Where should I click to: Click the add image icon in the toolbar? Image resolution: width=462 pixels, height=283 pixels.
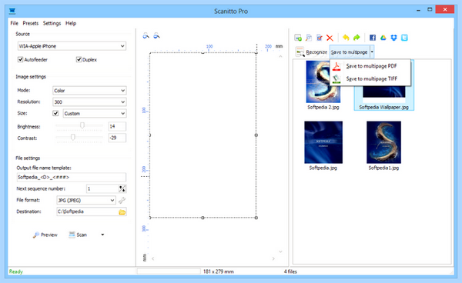pyautogui.click(x=298, y=38)
